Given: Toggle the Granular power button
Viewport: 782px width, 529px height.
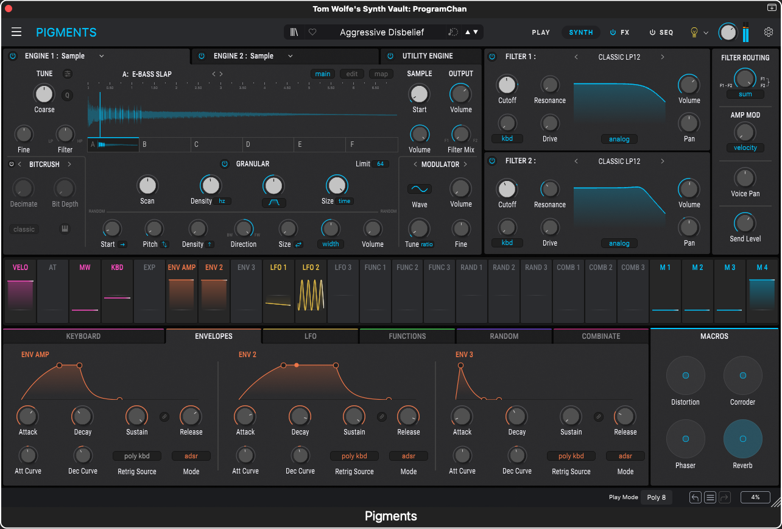Looking at the screenshot, I should tap(225, 164).
